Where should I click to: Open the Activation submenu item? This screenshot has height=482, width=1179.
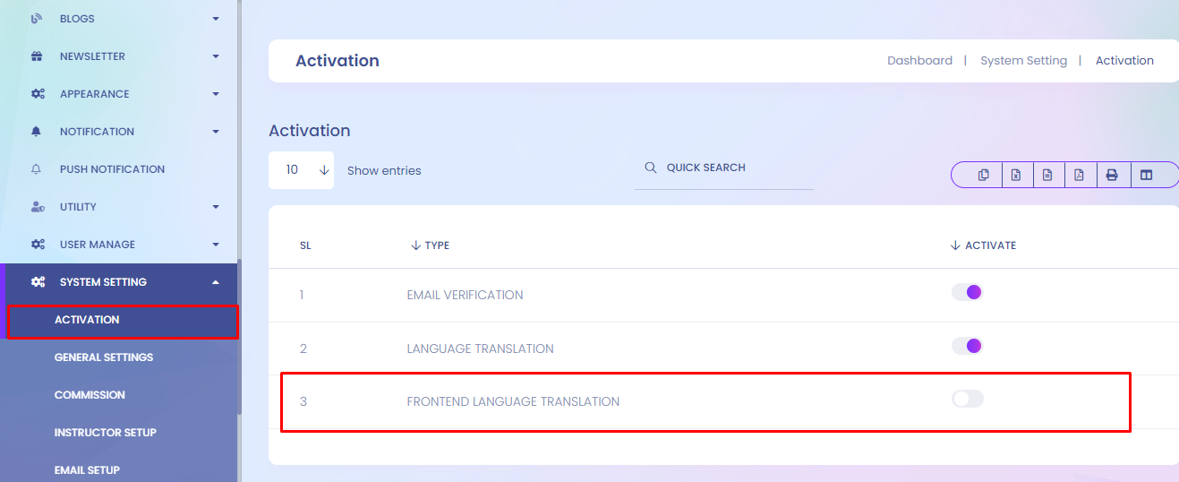pyautogui.click(x=87, y=320)
